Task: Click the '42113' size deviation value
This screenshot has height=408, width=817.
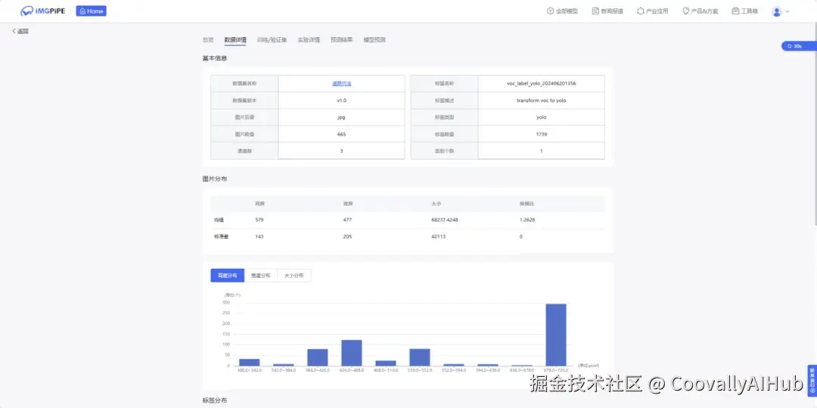Action: pos(439,237)
